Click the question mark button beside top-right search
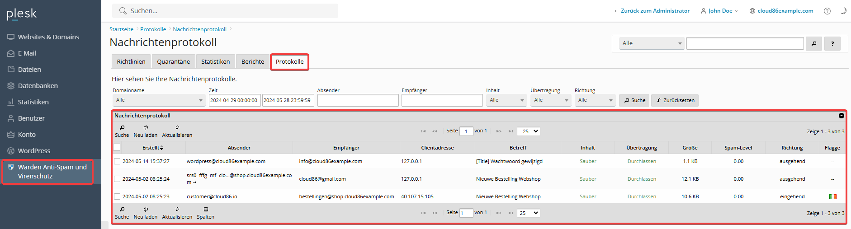Screen dimensions: 851x229 832,43
